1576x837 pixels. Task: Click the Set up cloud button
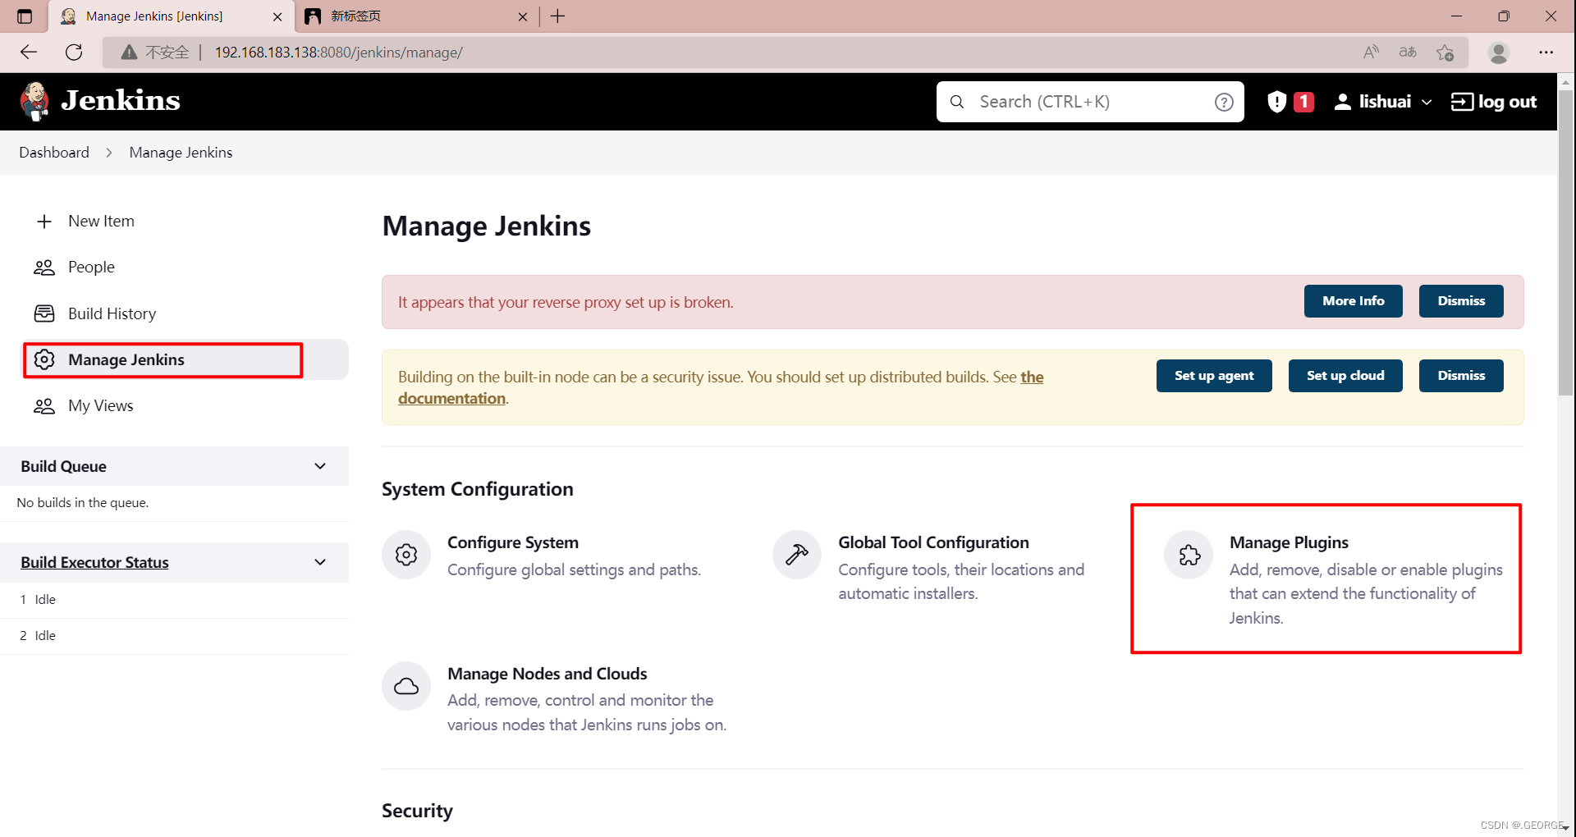1345,376
